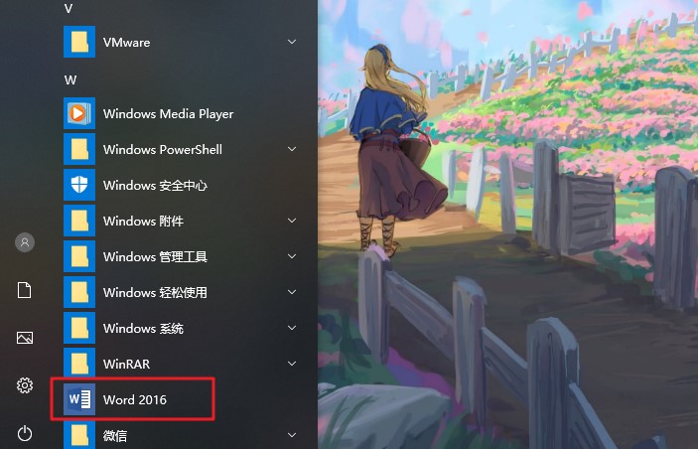Open the Word 2016 app icon
Image resolution: width=698 pixels, height=449 pixels.
(x=79, y=399)
